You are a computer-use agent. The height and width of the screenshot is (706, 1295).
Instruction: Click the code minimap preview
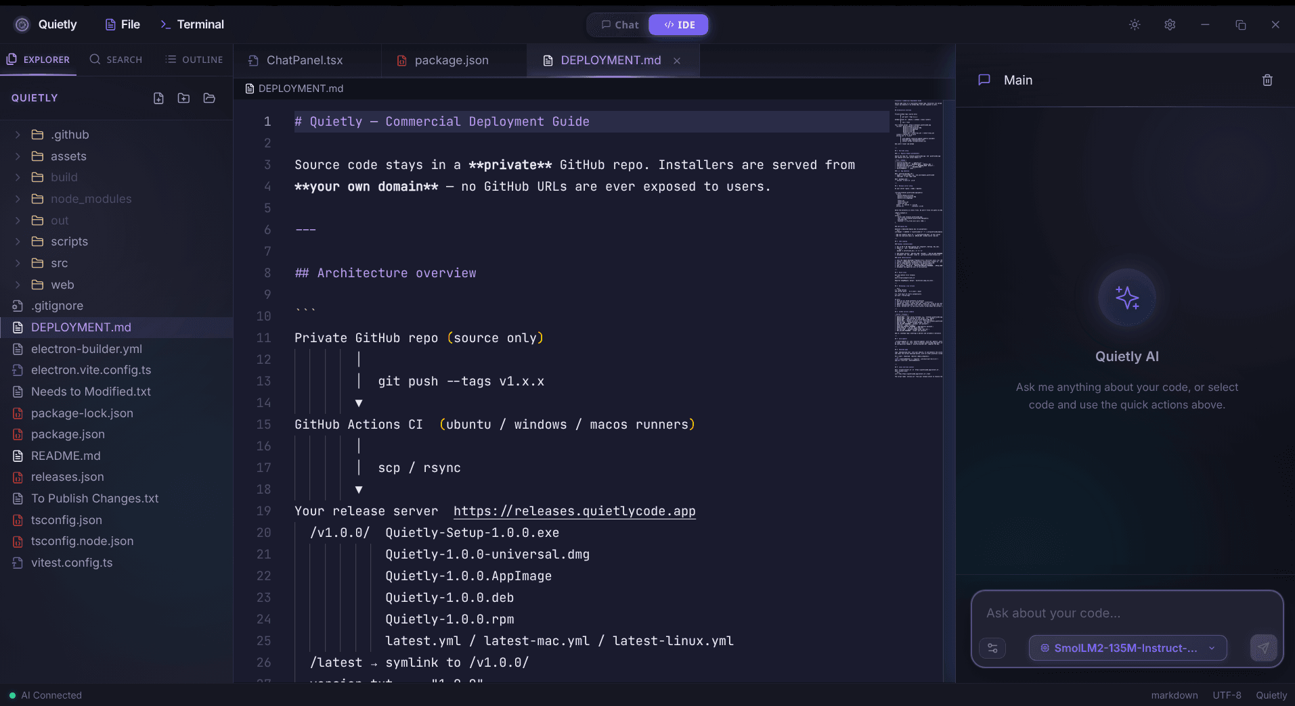pyautogui.click(x=918, y=239)
